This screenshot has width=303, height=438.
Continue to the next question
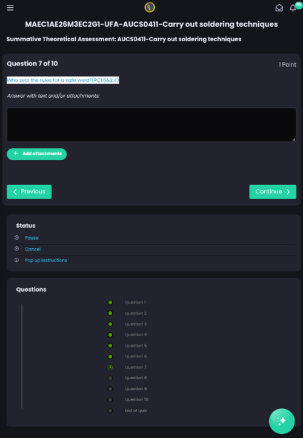(273, 192)
